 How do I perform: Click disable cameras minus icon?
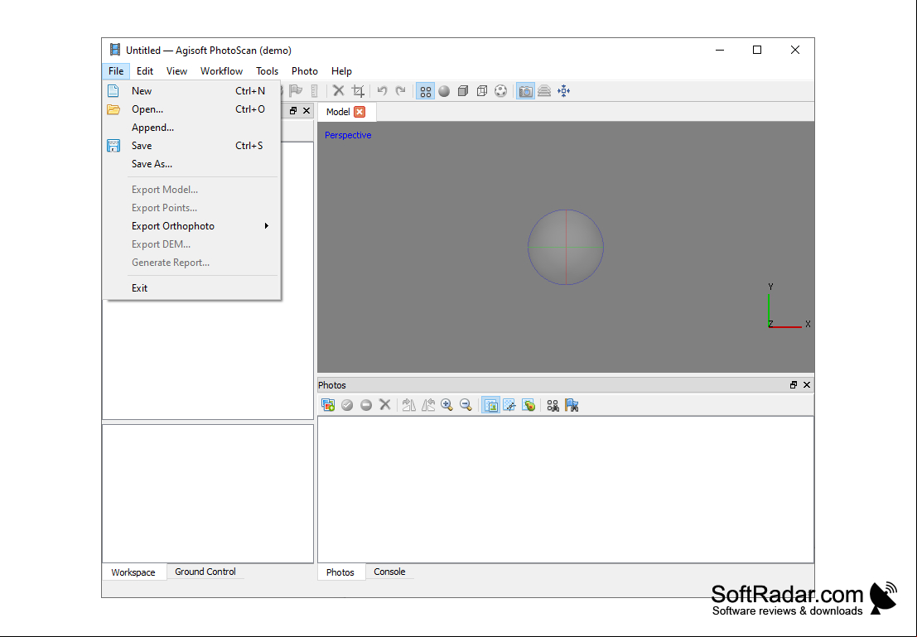[366, 405]
